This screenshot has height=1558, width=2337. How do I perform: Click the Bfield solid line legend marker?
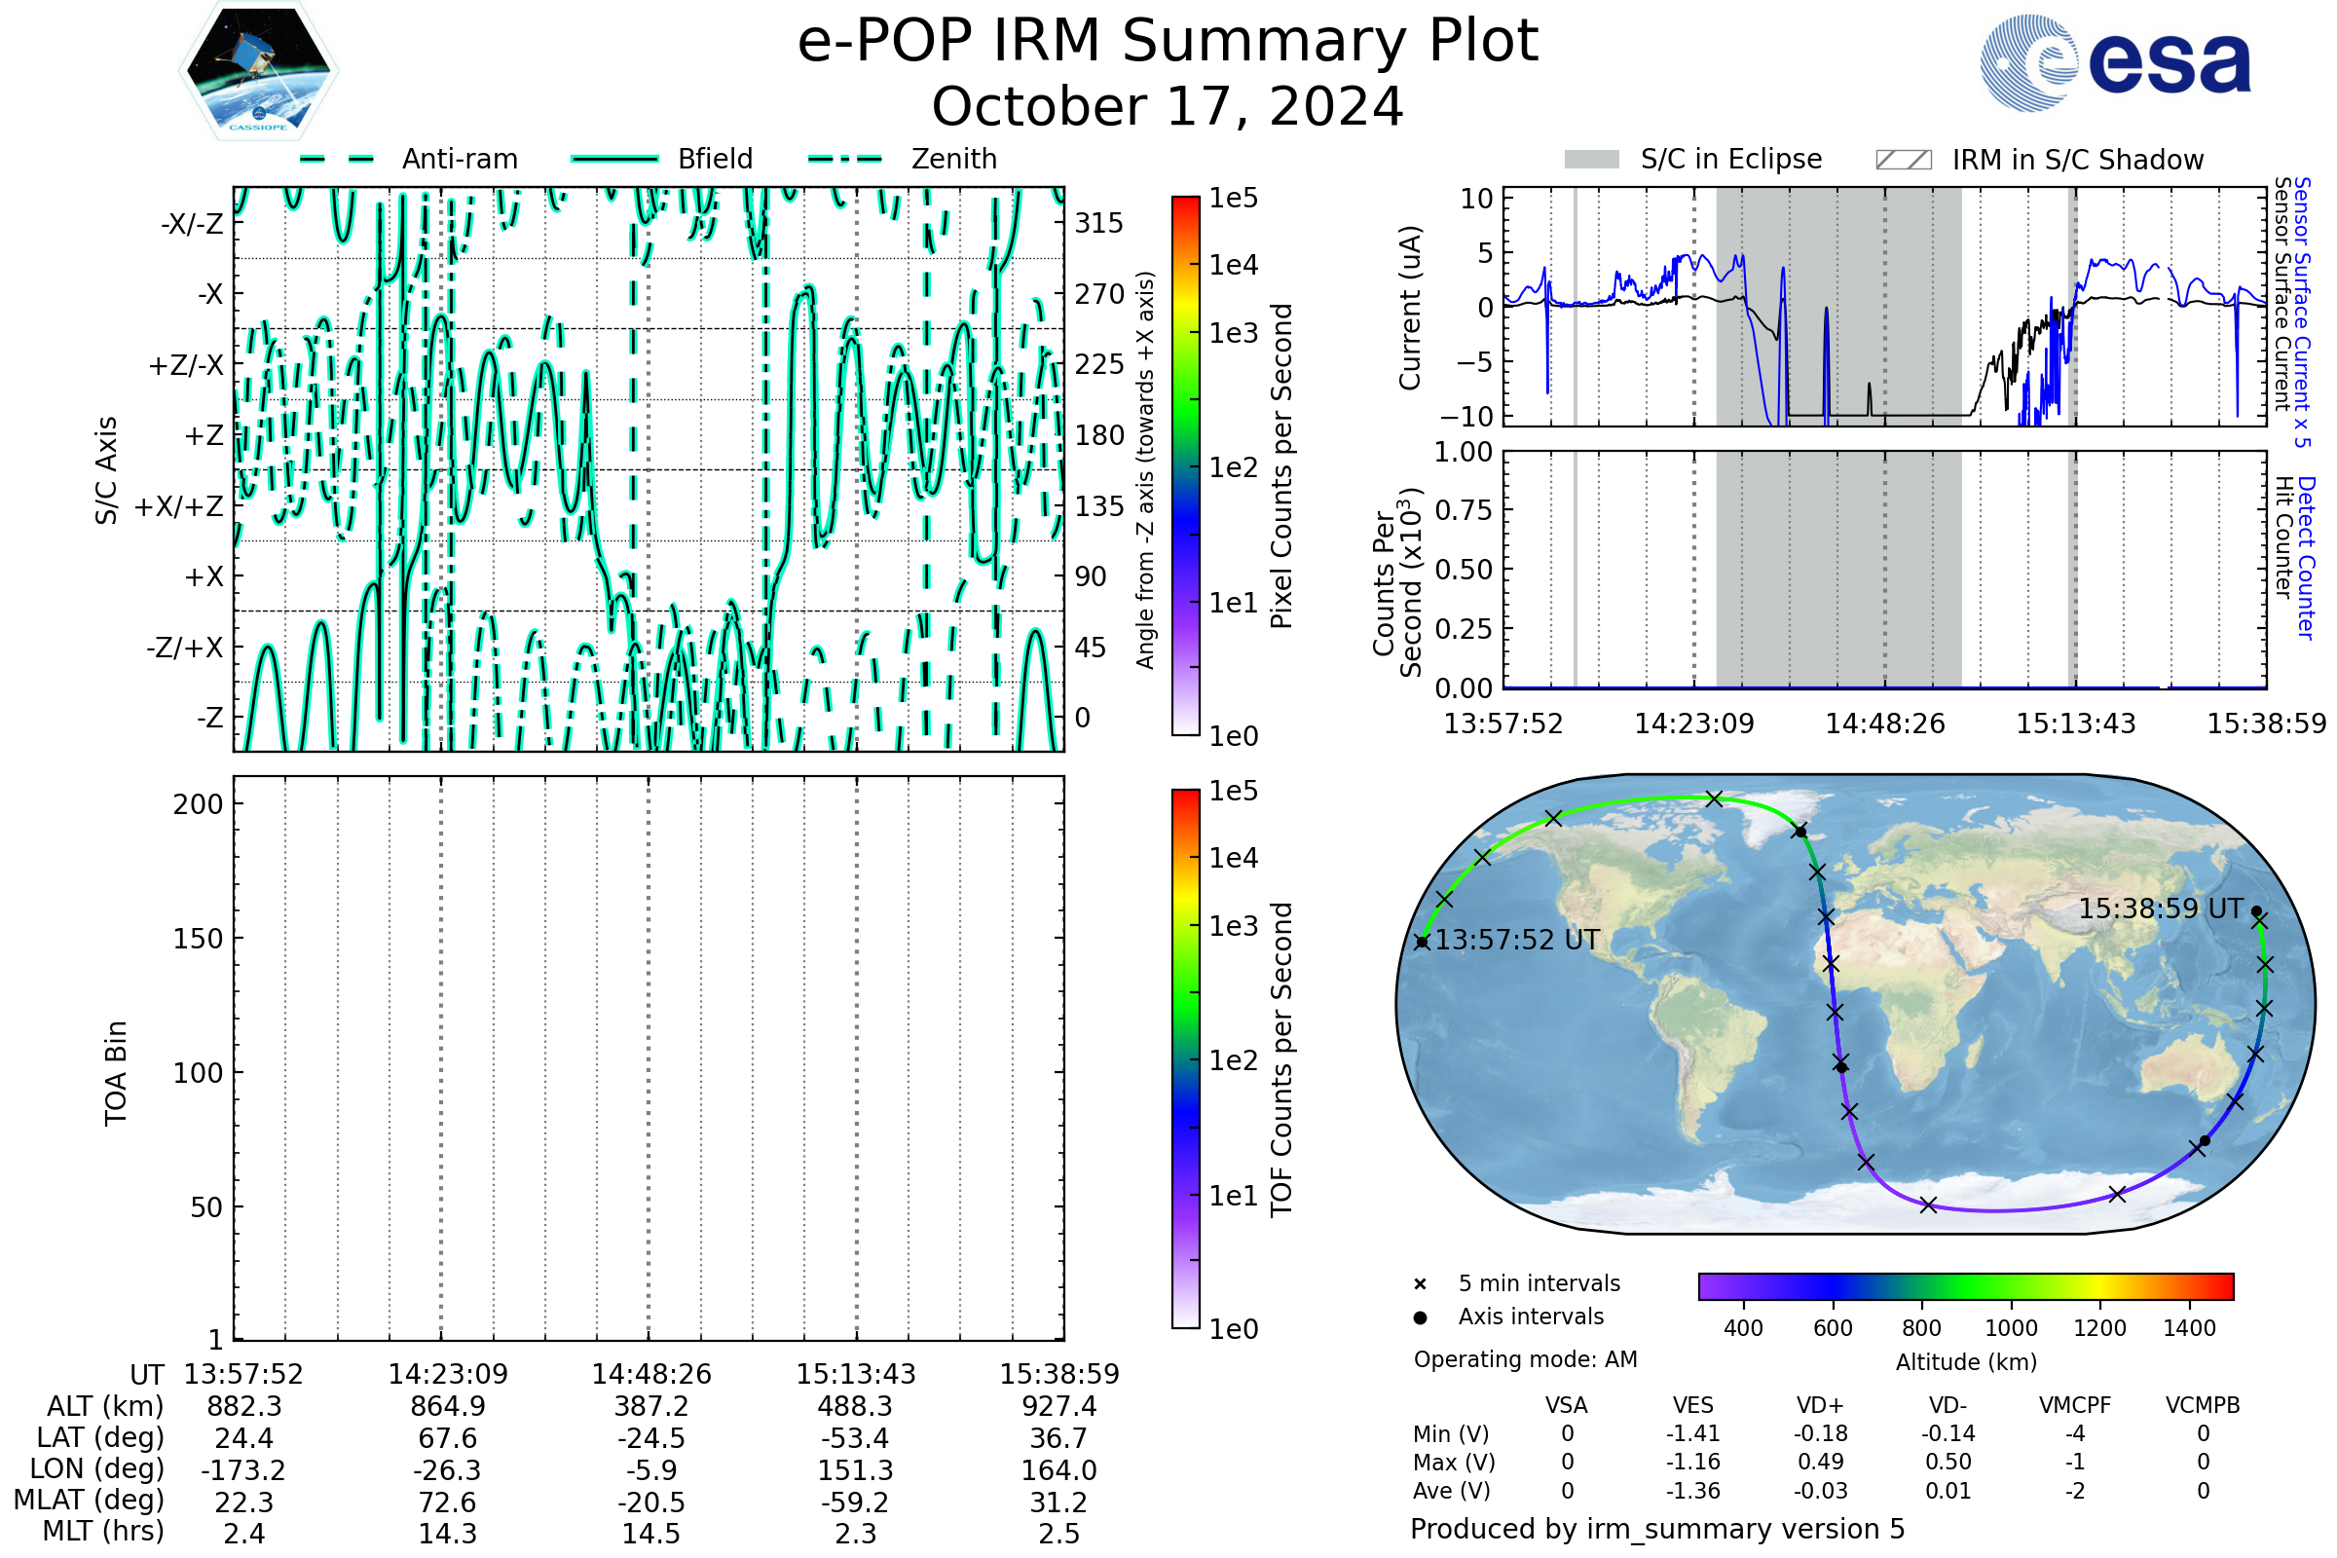[614, 159]
